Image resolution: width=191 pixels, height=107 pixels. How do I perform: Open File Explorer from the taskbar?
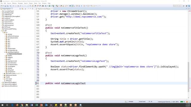click(27, 105)
